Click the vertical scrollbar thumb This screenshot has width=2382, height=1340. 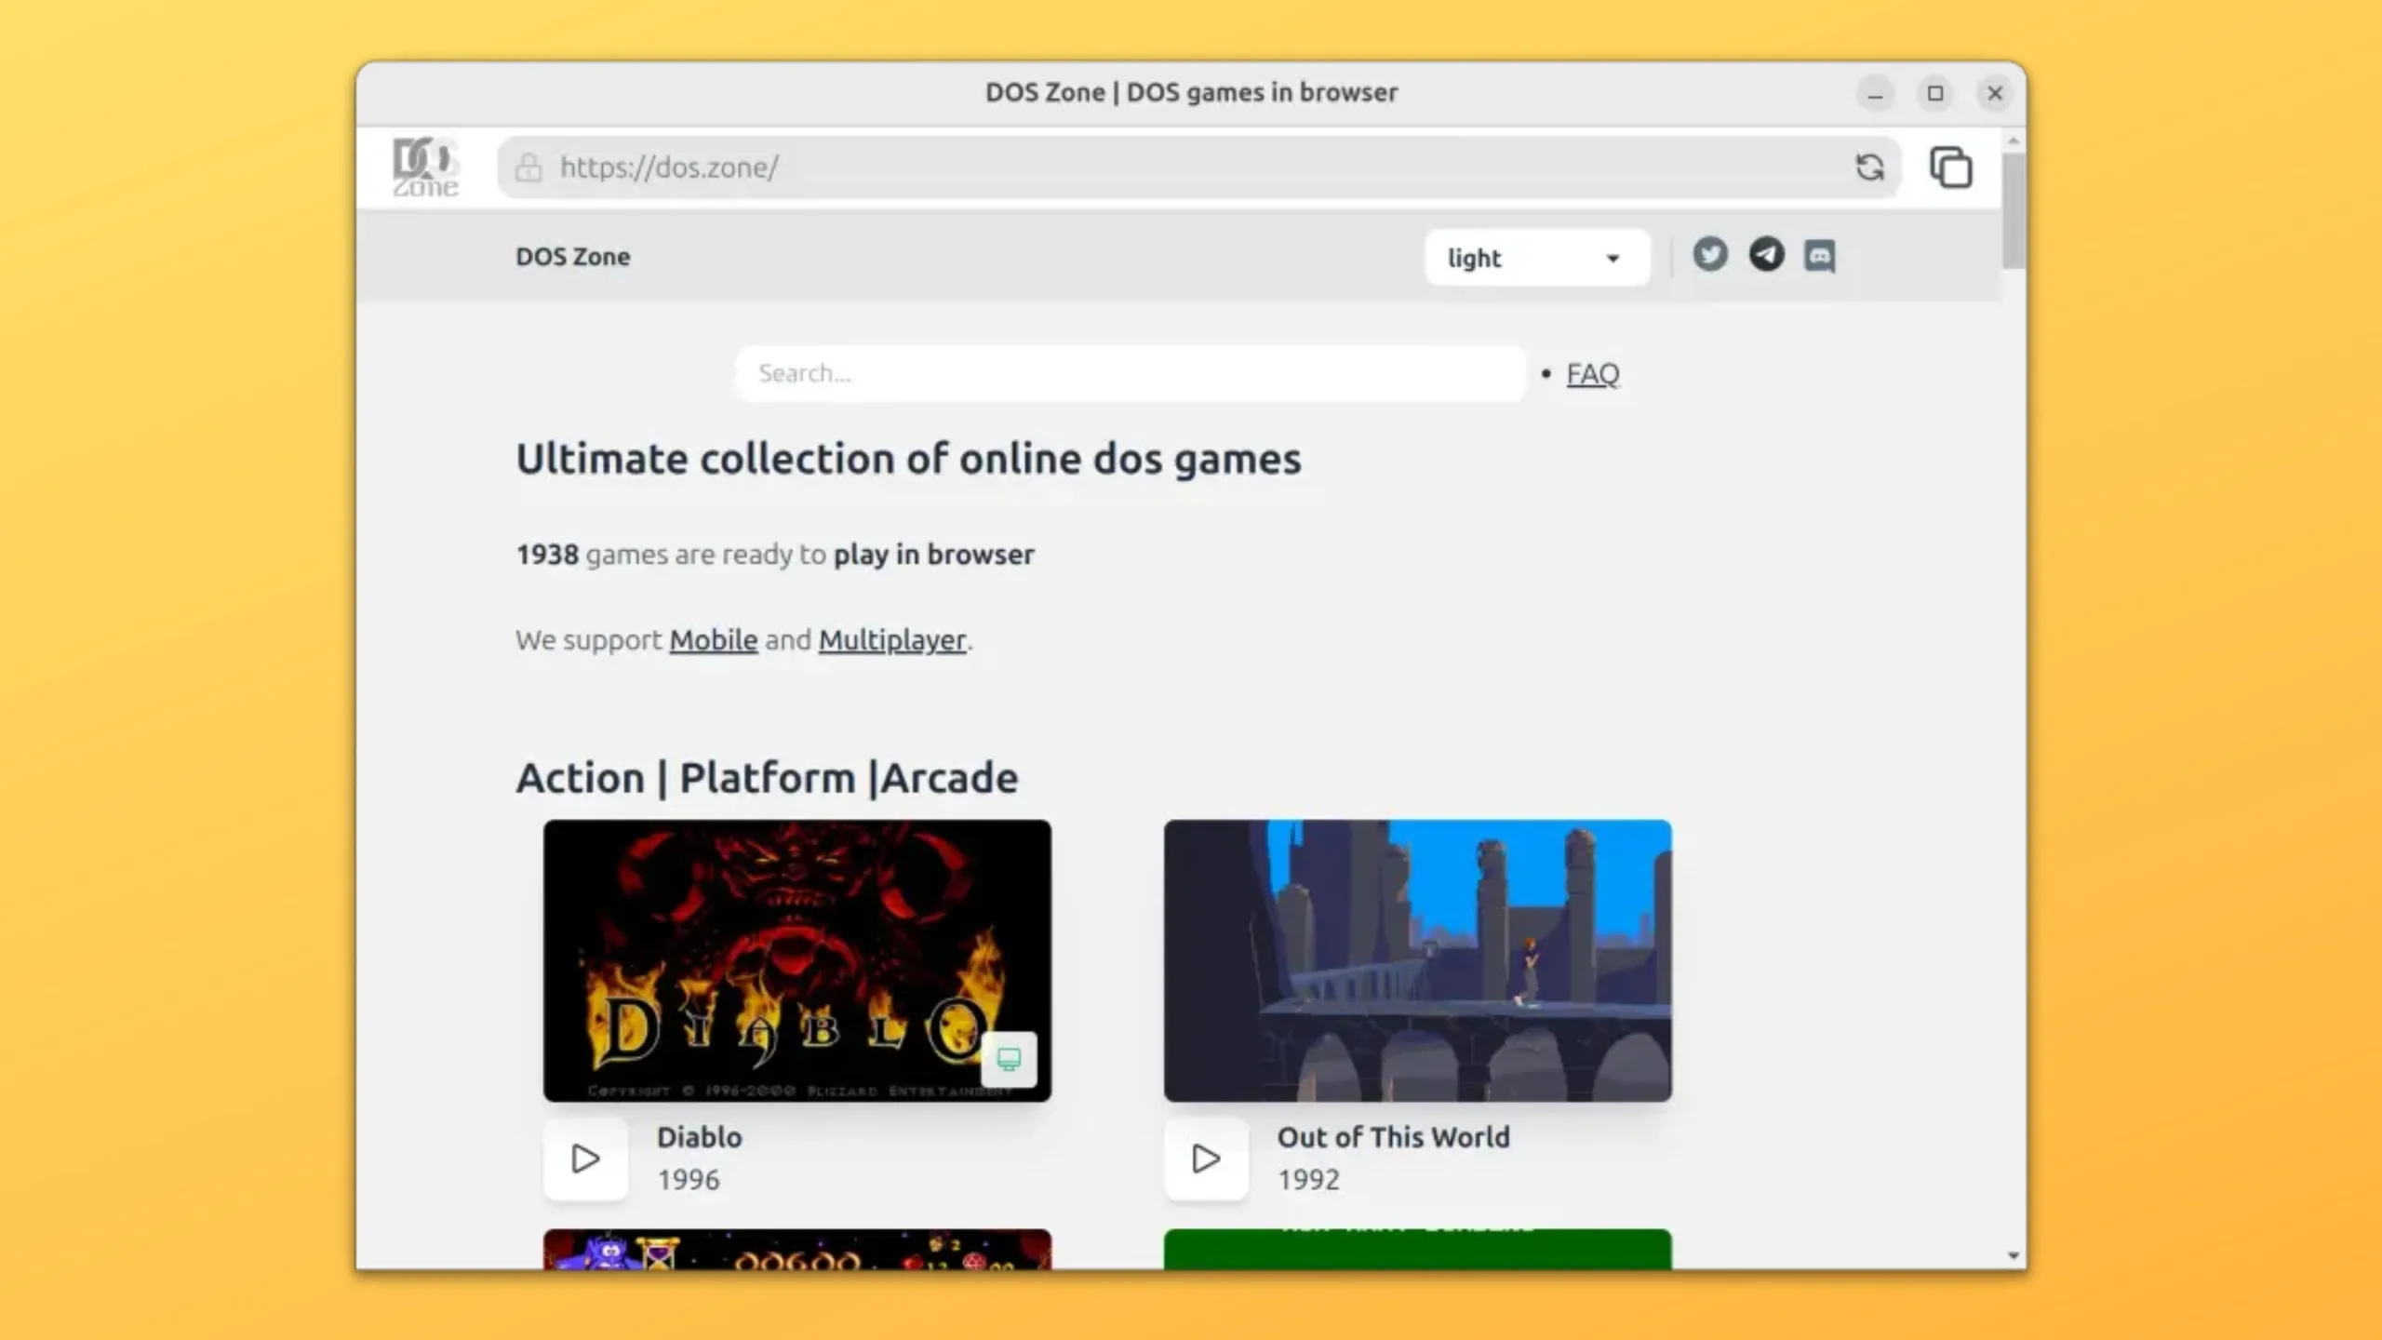(x=2014, y=210)
